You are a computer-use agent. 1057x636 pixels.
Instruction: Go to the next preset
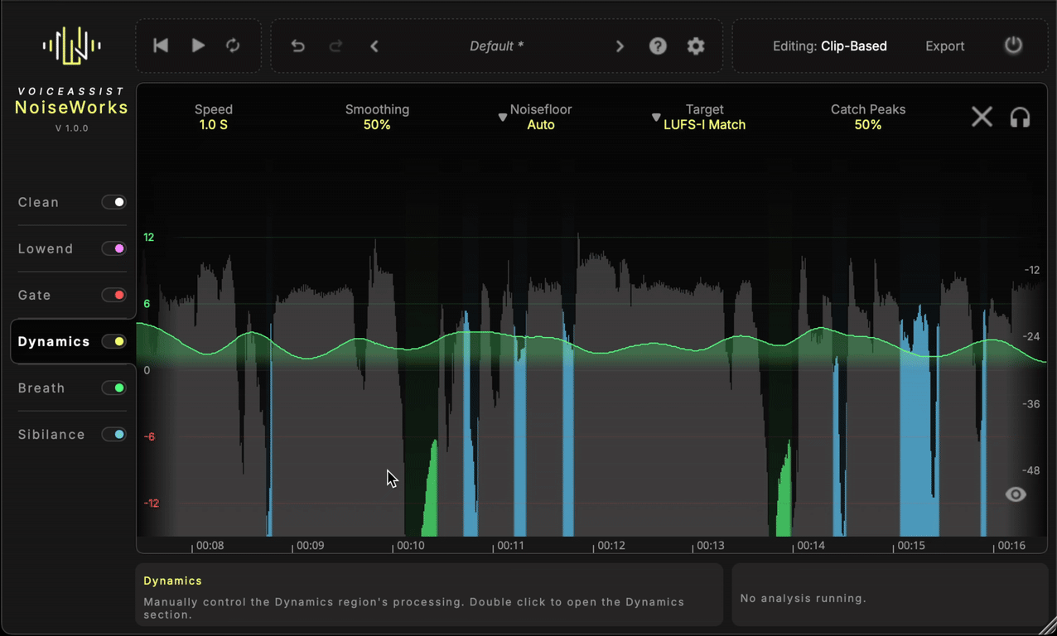pos(620,46)
